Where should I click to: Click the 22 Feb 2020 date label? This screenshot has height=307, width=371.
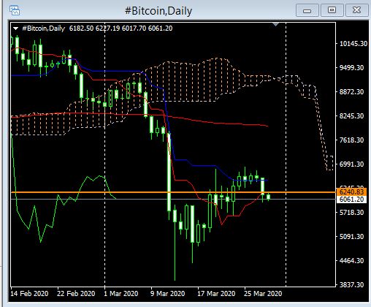[x=76, y=293]
